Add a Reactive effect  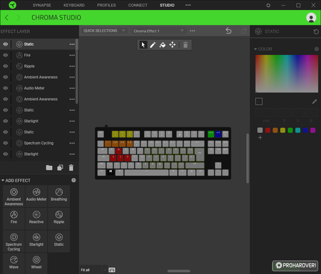(x=36, y=219)
